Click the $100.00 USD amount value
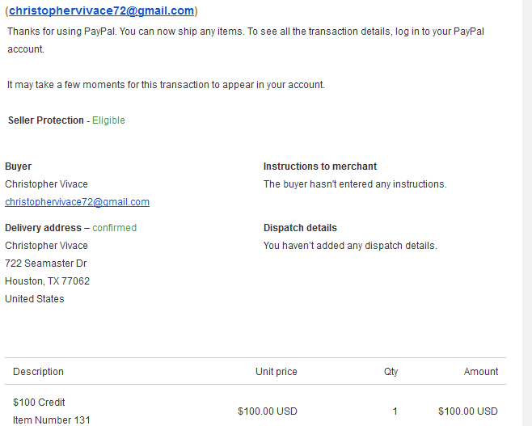Screen dimensions: 532x426 click(x=468, y=411)
